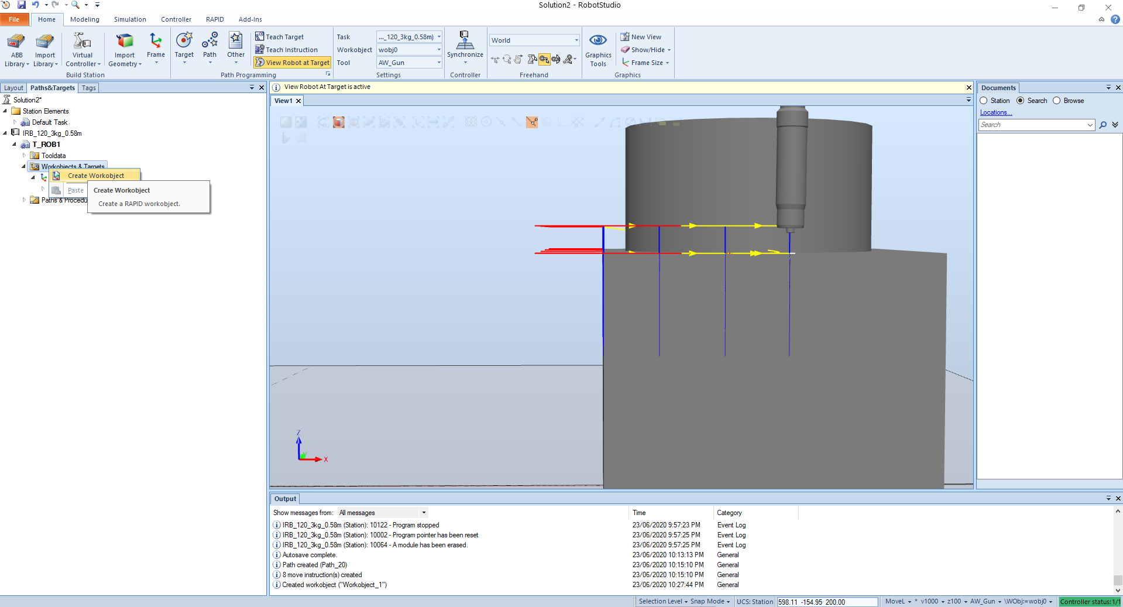The height and width of the screenshot is (607, 1123).
Task: Click Teach Target button
Action: tap(280, 37)
